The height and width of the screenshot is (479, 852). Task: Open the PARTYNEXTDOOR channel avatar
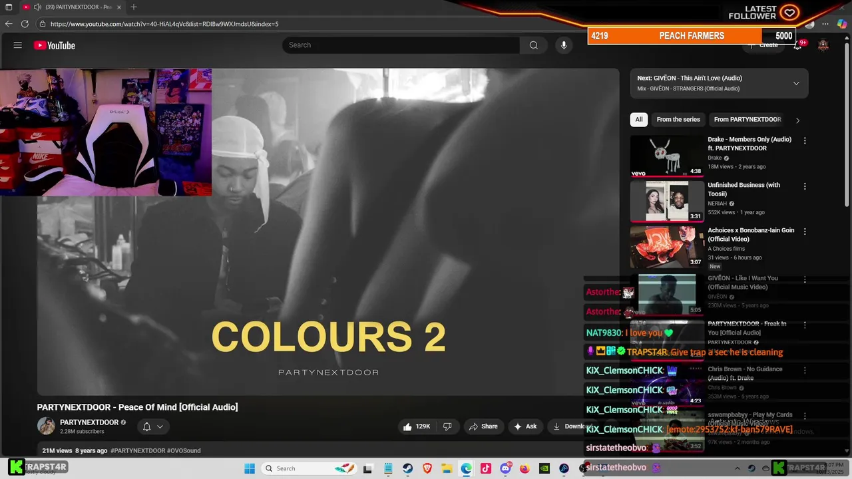tap(46, 426)
